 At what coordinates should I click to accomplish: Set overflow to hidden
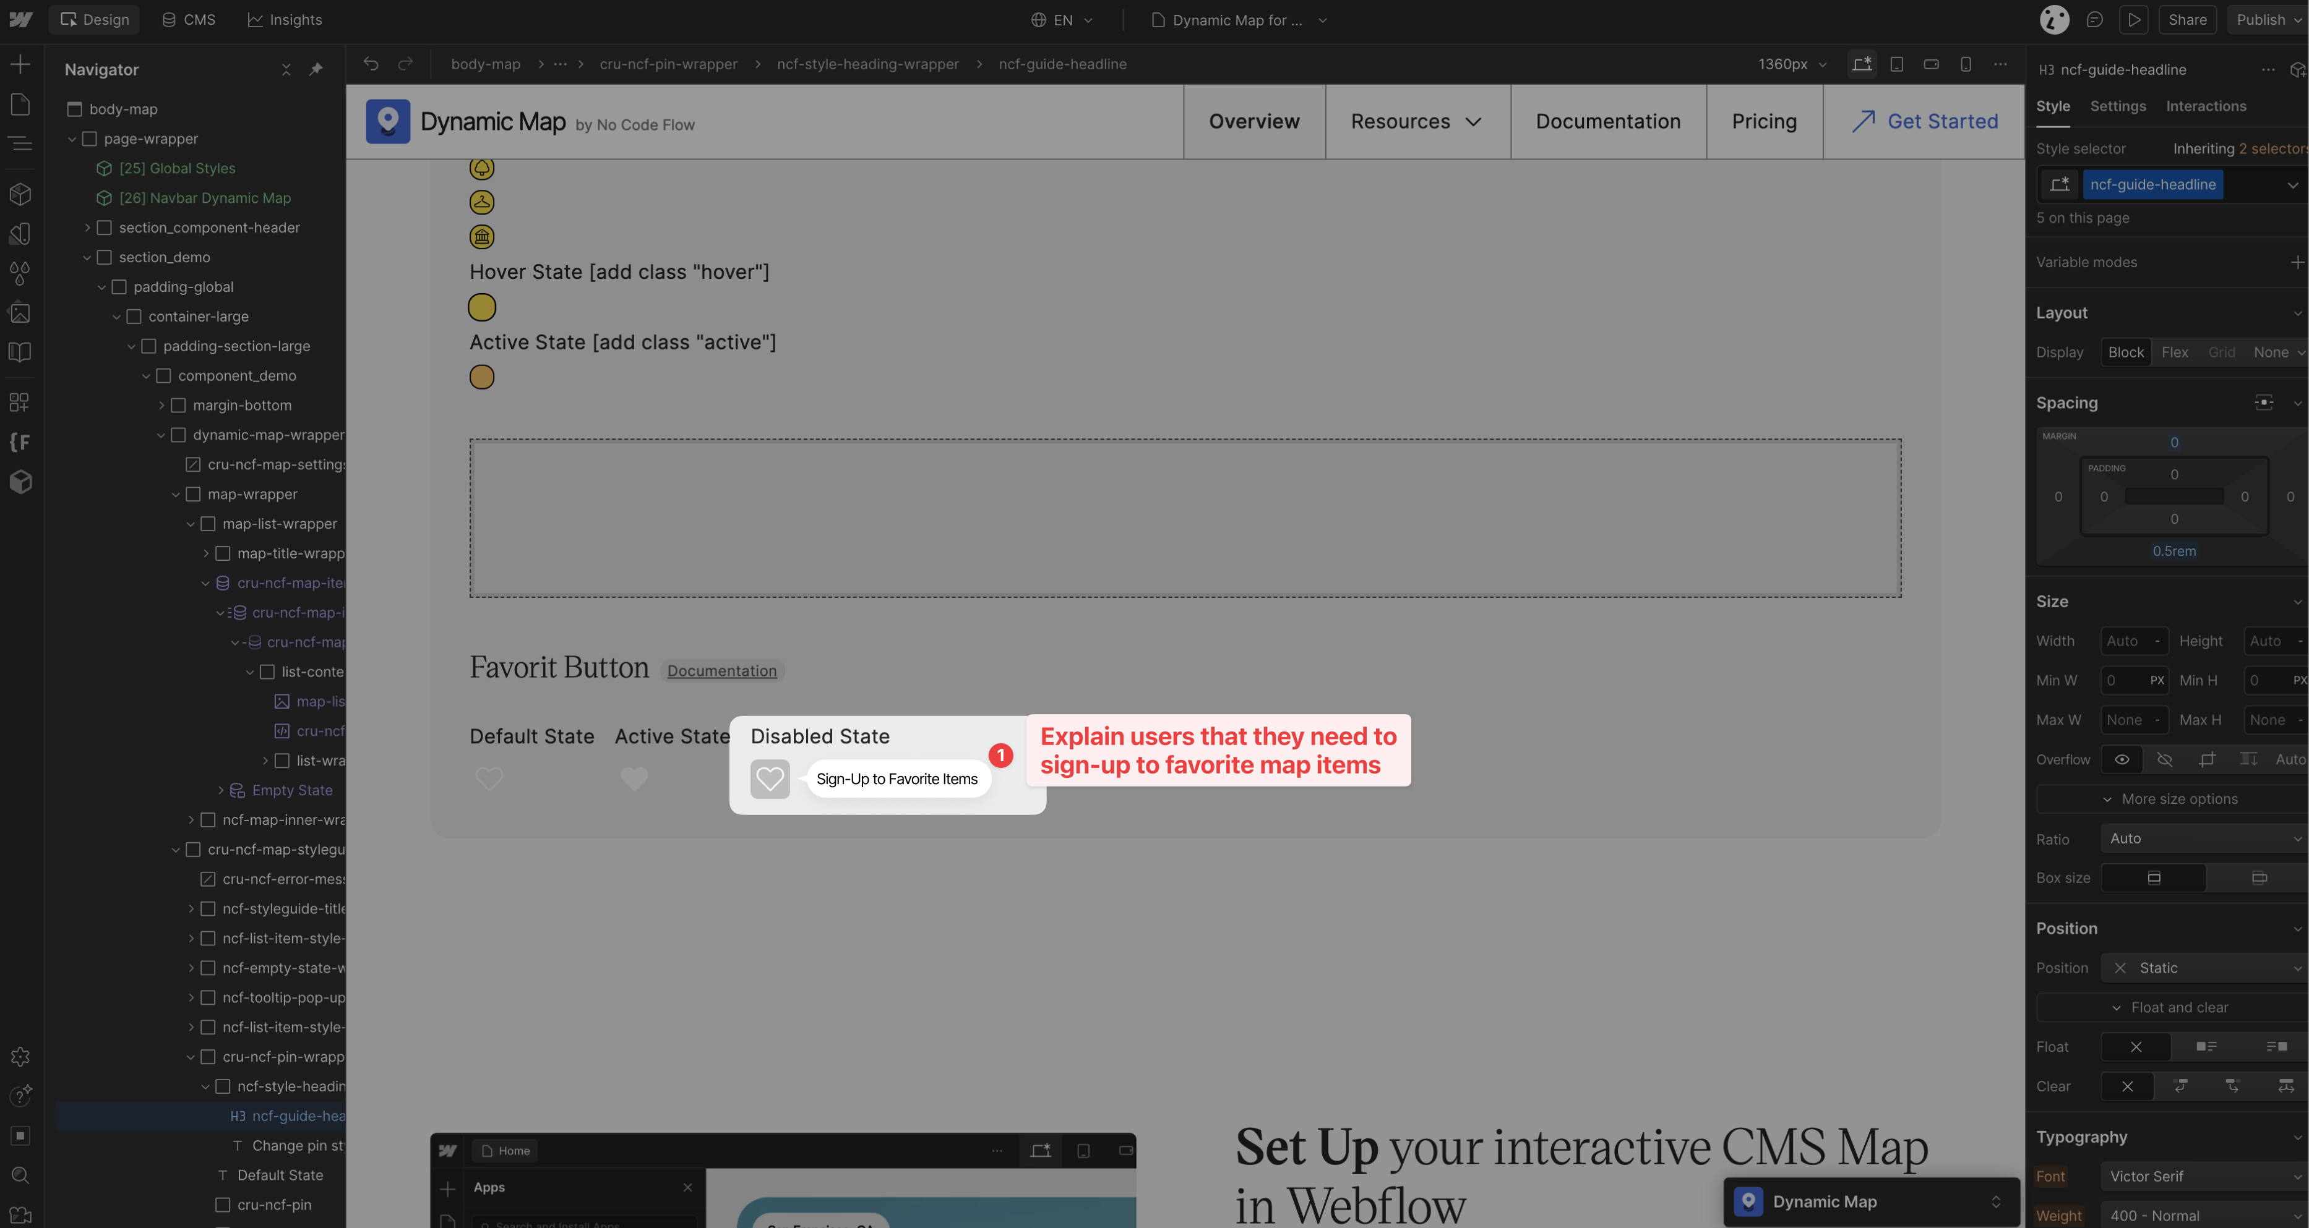(x=2165, y=759)
